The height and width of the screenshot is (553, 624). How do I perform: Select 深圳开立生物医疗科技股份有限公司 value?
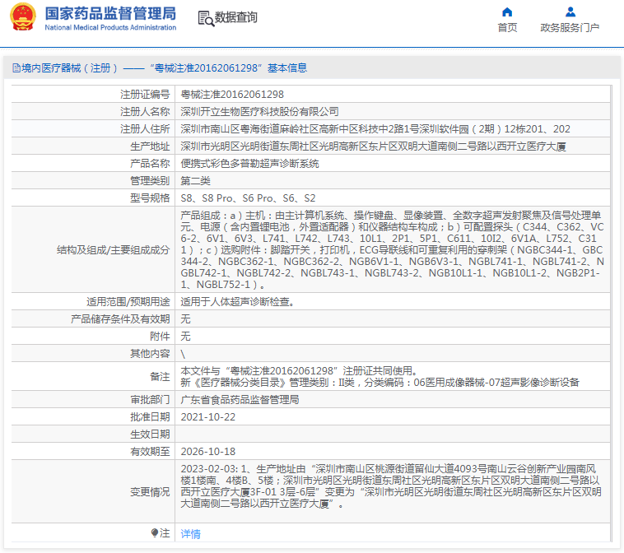tap(260, 112)
